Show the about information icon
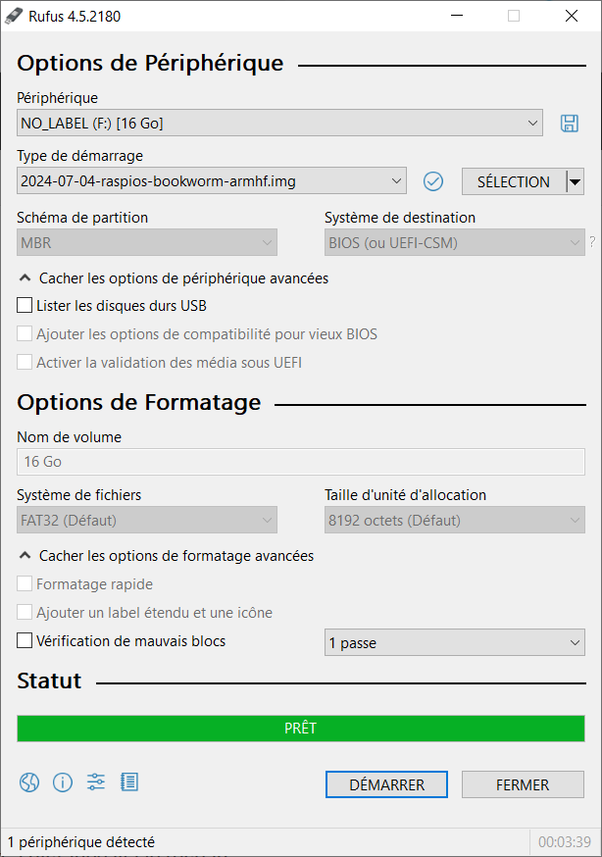The width and height of the screenshot is (602, 857). (x=63, y=782)
